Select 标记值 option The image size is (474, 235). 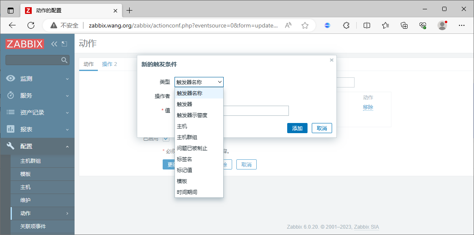click(199, 170)
